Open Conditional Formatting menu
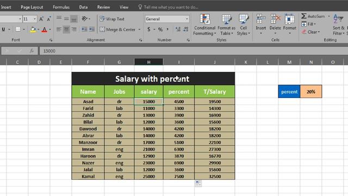Viewport: 348px width, 196px height. pyautogui.click(x=204, y=24)
